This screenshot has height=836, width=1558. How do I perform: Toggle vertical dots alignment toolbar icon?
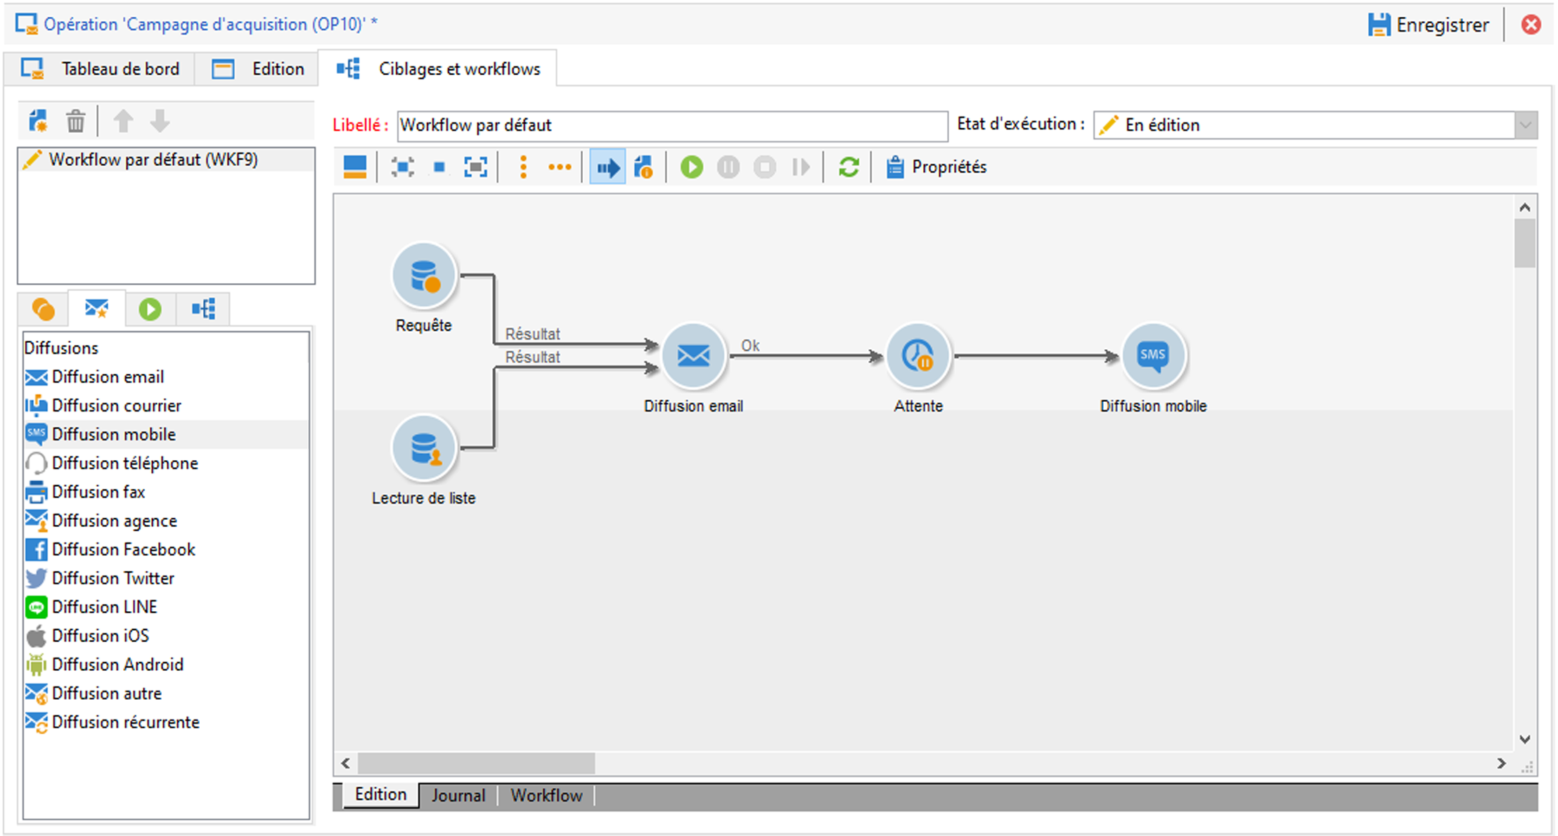pos(523,167)
